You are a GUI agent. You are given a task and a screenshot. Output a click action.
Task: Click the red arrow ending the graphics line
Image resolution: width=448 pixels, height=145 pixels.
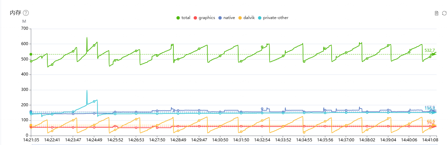434,126
